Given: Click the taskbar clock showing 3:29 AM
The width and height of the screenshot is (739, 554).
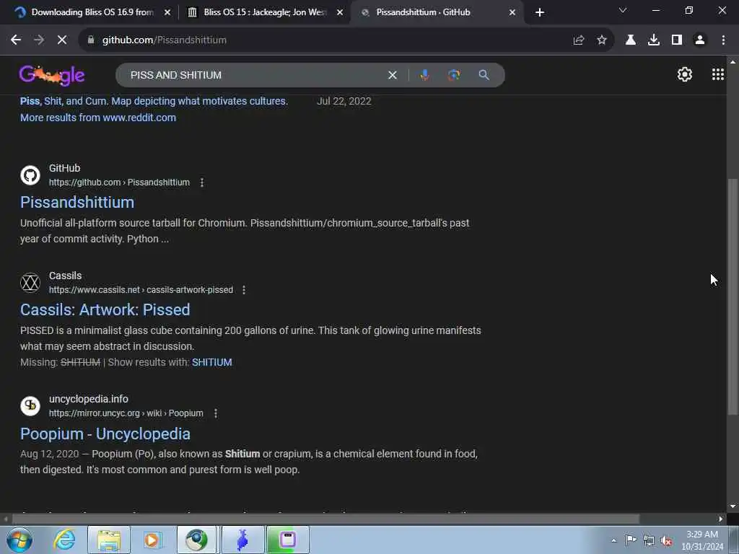Looking at the screenshot, I should [702, 540].
